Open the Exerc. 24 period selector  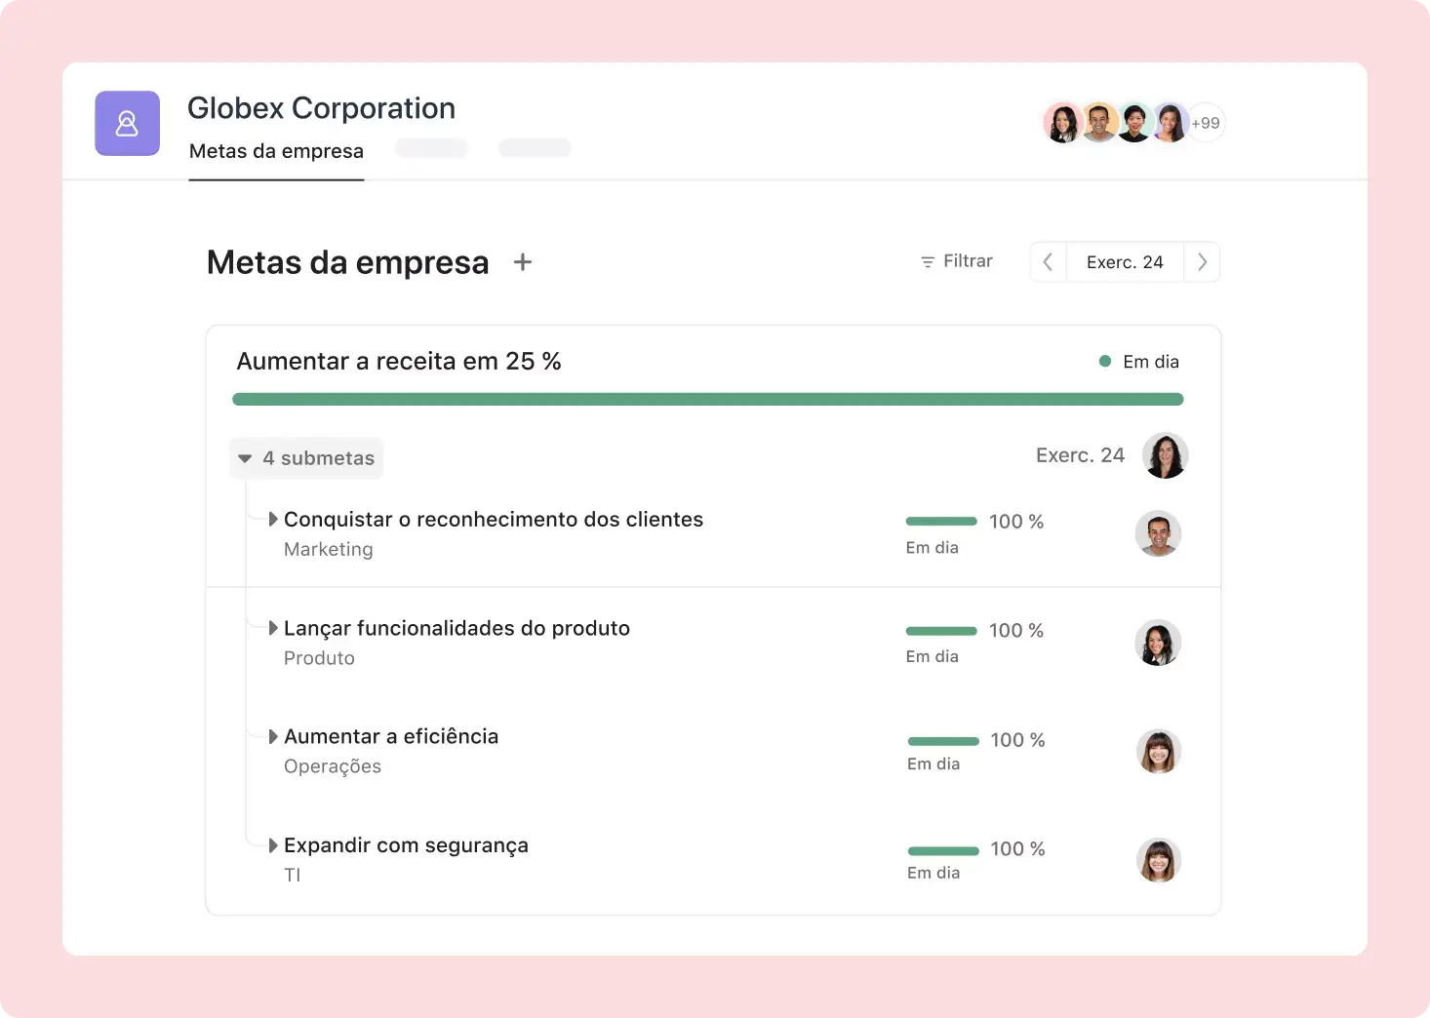[x=1125, y=262]
